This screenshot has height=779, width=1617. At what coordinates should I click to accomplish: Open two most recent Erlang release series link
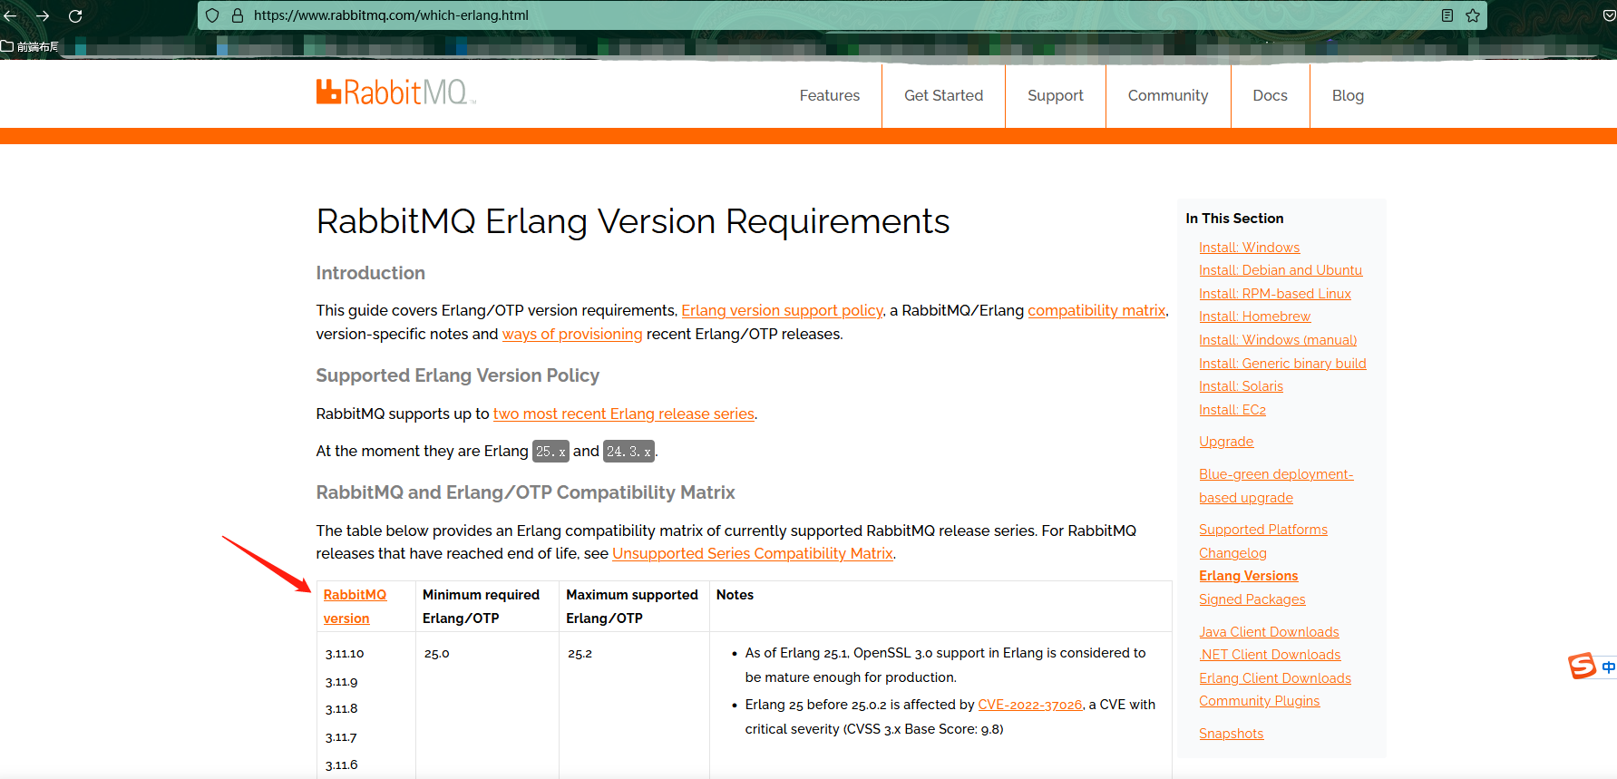(x=624, y=414)
